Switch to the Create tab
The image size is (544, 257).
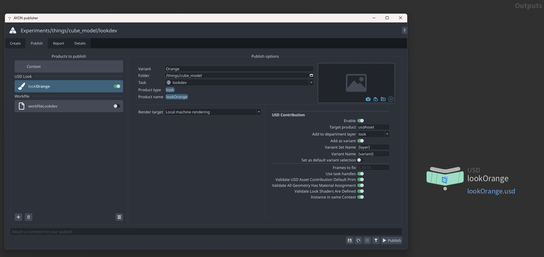(x=15, y=43)
